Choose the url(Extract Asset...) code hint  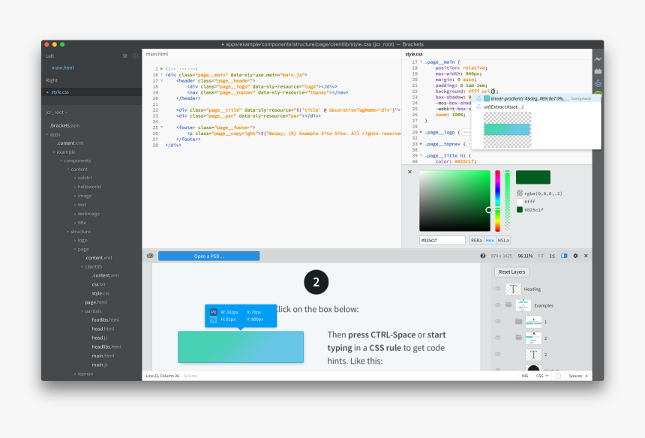point(535,107)
